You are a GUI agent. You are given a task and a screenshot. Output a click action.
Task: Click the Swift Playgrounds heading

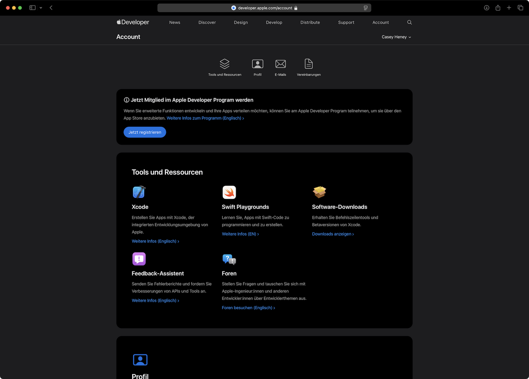pos(245,207)
